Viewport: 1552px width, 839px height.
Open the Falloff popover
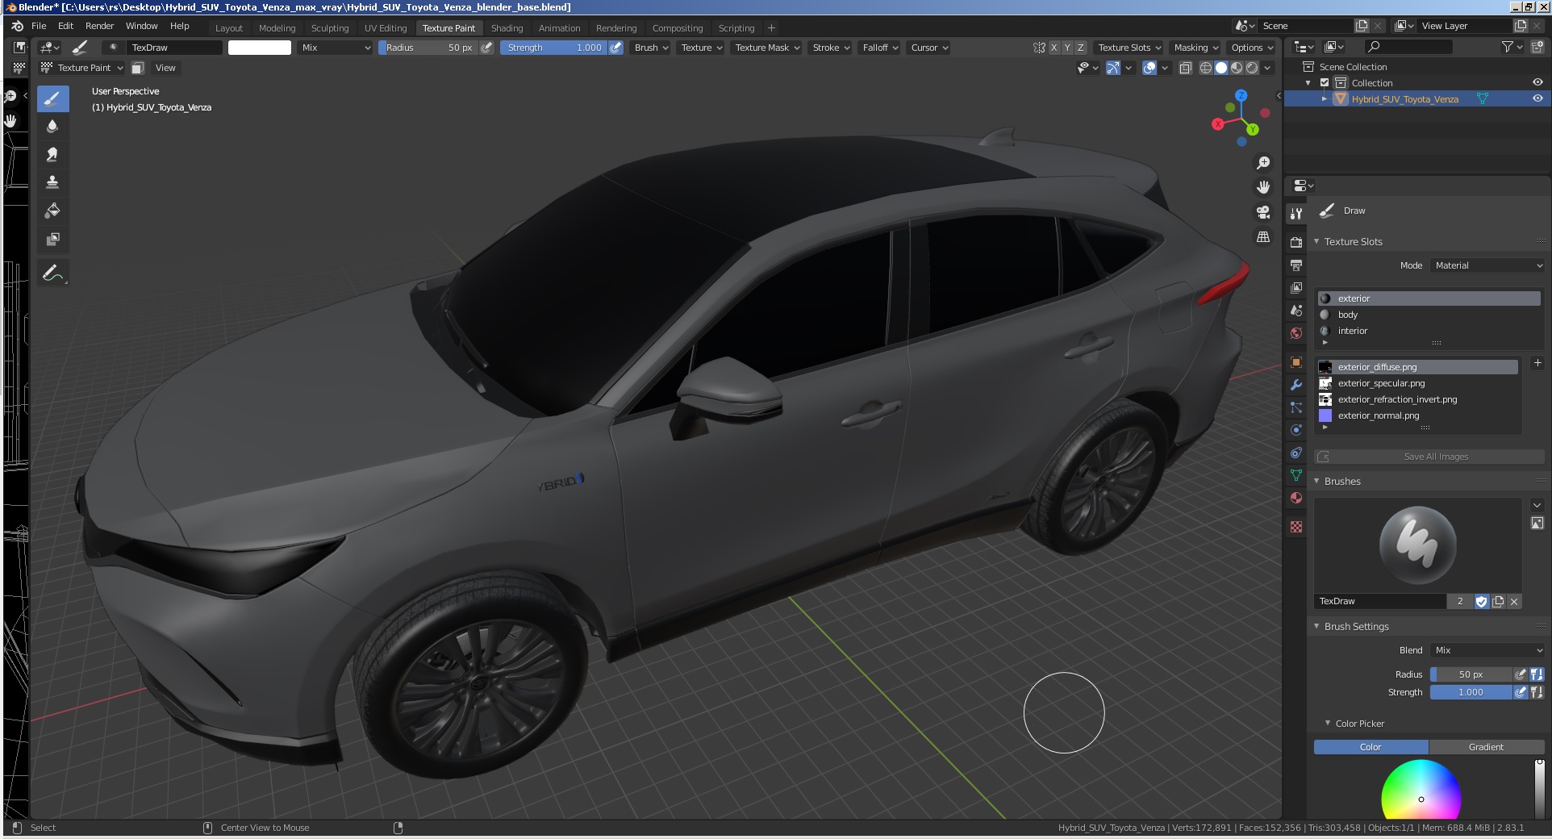coord(879,48)
